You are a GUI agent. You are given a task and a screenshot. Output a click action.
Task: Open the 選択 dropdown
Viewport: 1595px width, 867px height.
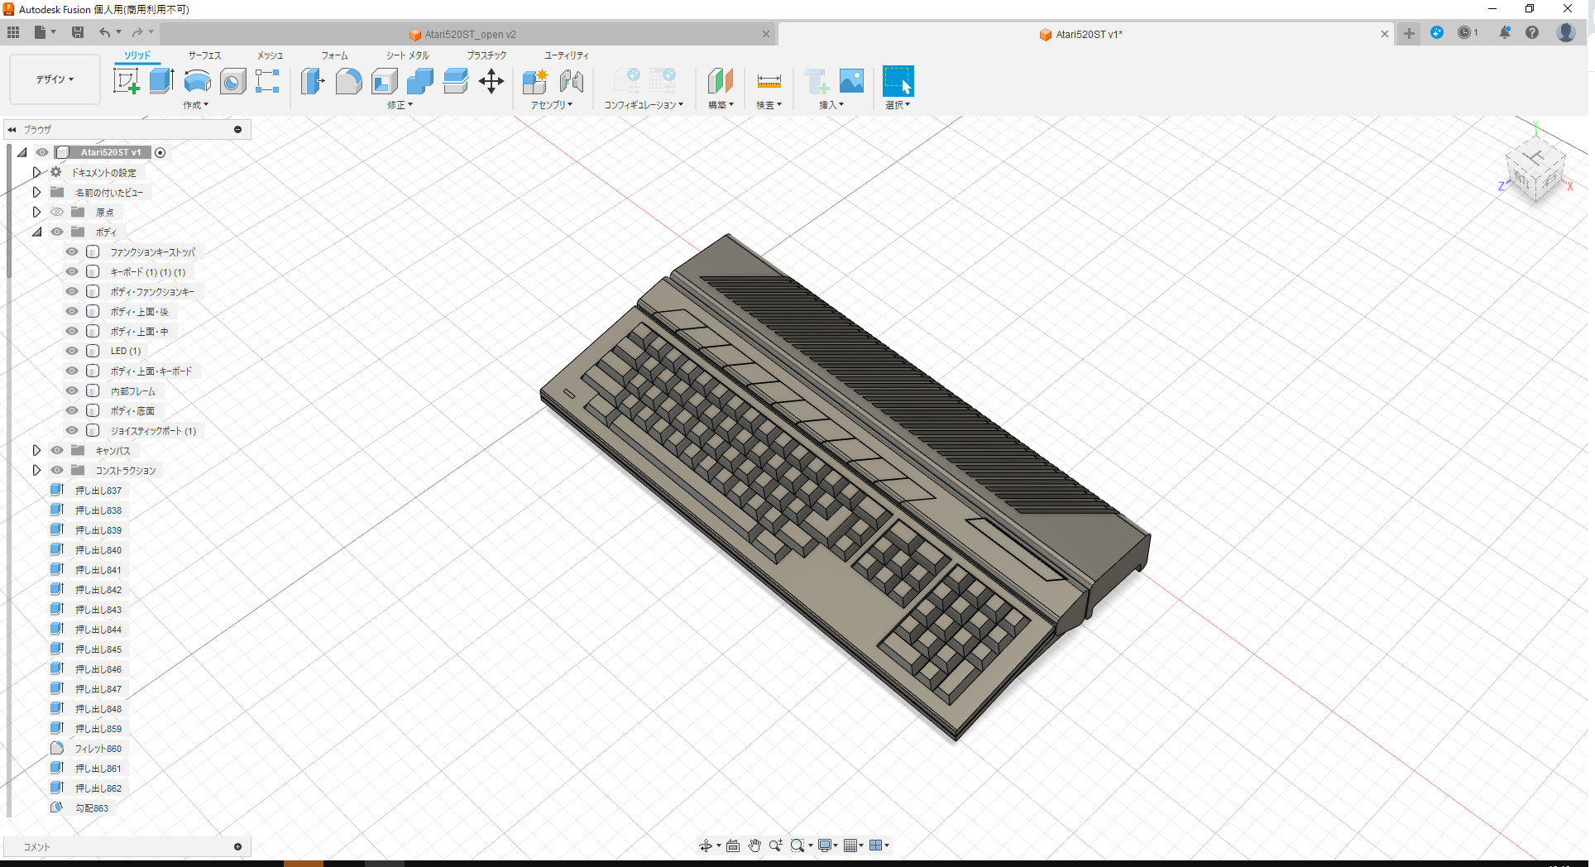[x=898, y=105]
